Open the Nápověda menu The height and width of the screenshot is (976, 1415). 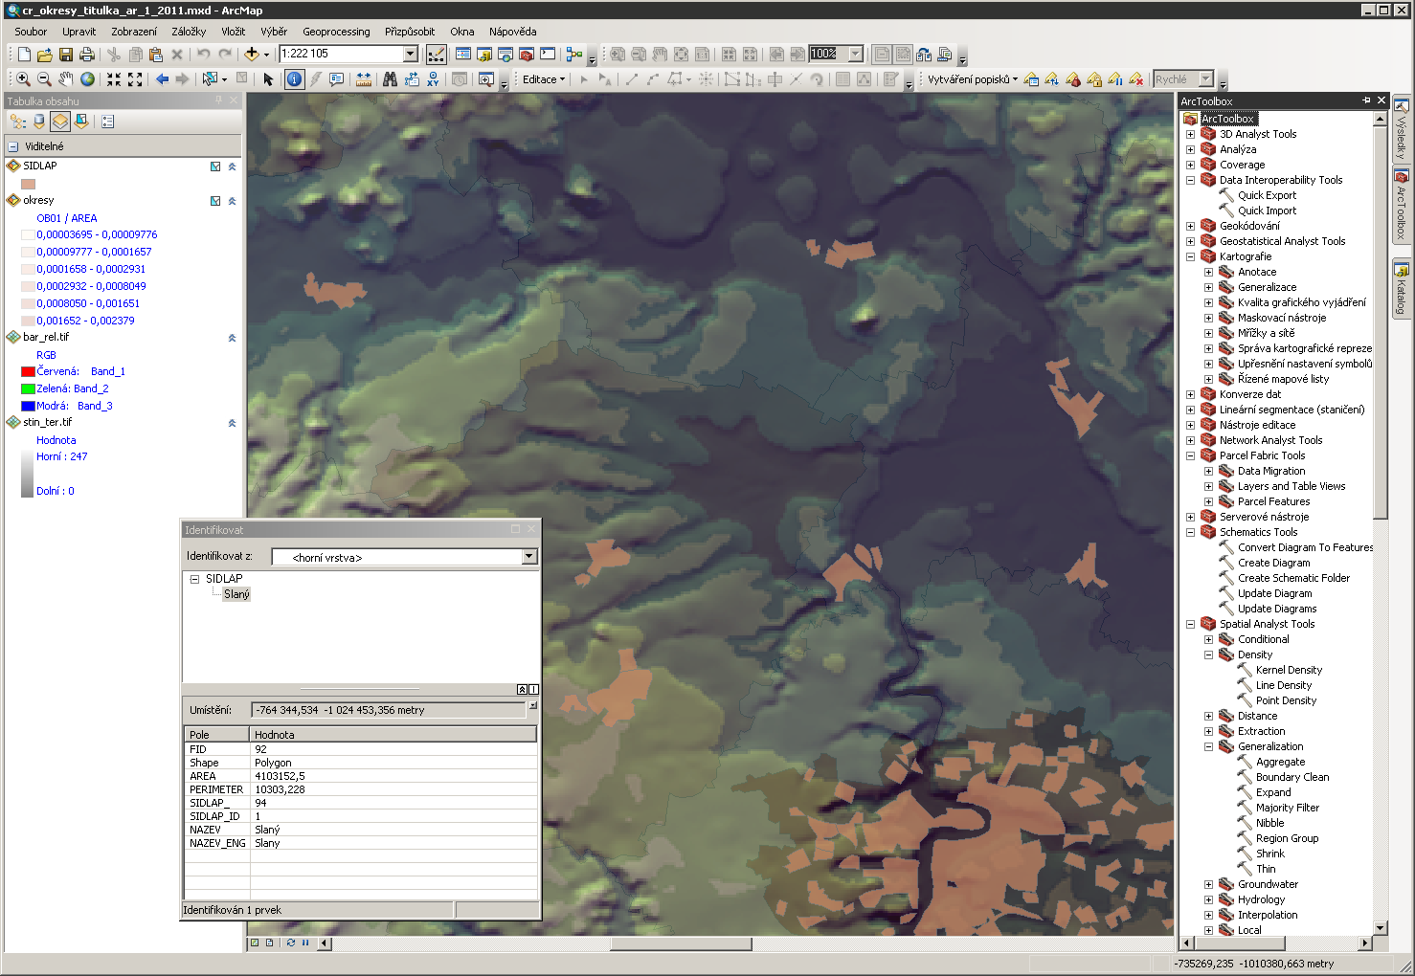tap(512, 32)
